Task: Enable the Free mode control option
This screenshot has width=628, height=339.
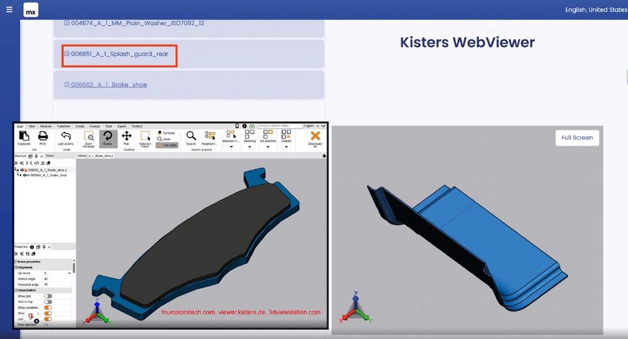Action: [x=167, y=145]
